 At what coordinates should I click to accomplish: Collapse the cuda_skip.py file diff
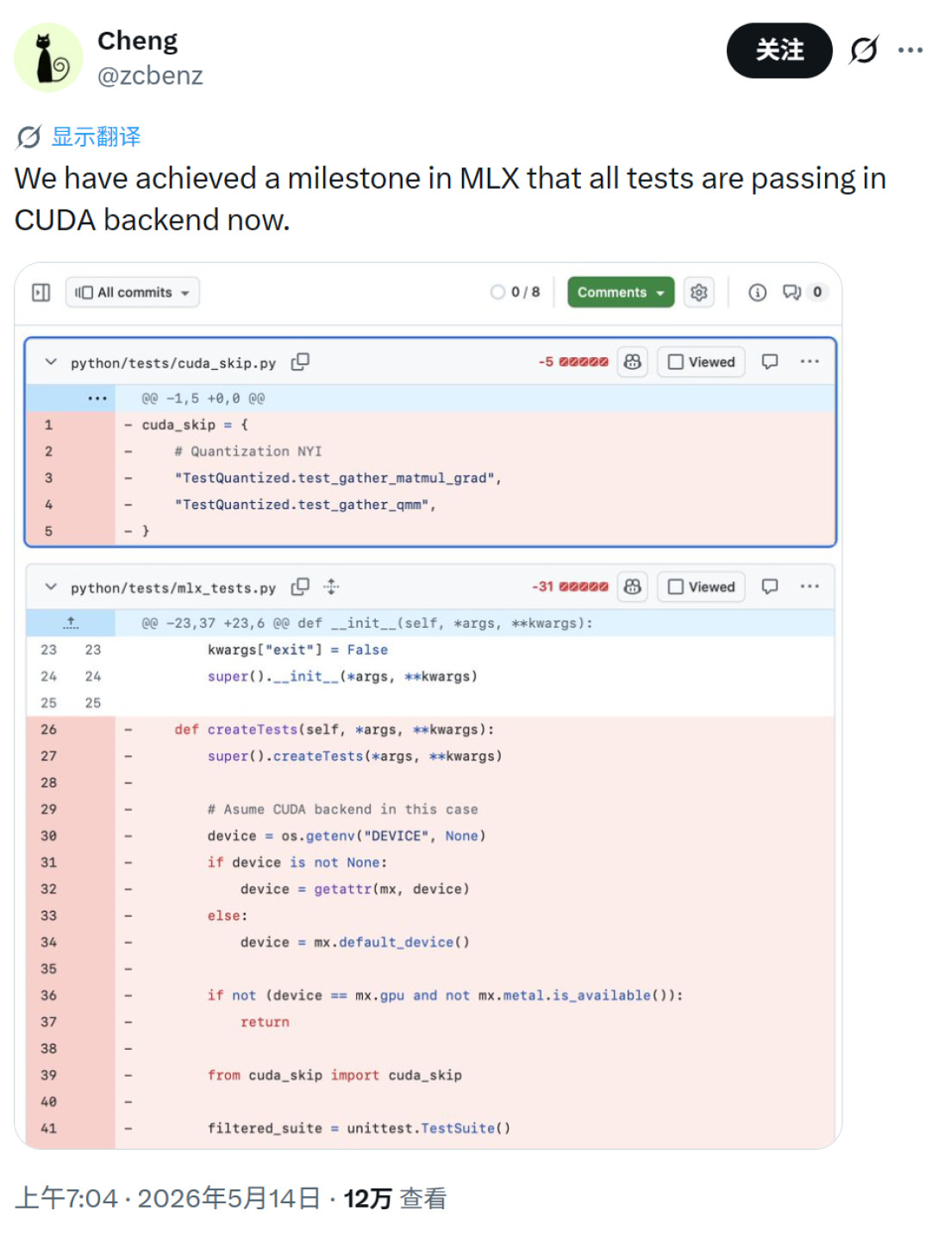pyautogui.click(x=51, y=362)
